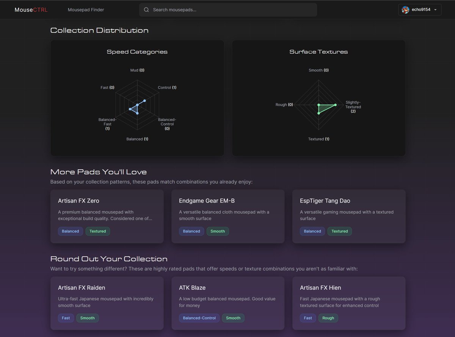Click the Control (1) radar axis label
Screen dimensions: 455x337
(x=167, y=87)
